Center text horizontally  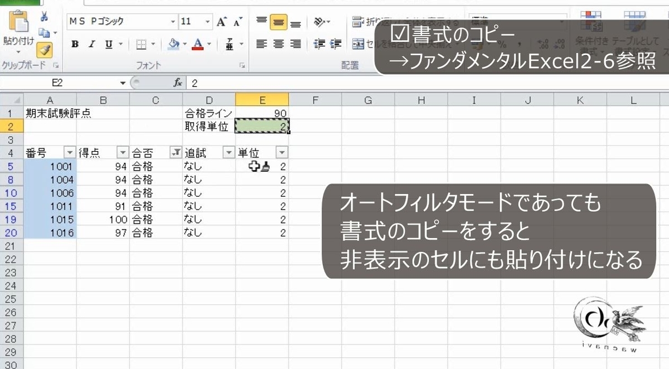(279, 44)
